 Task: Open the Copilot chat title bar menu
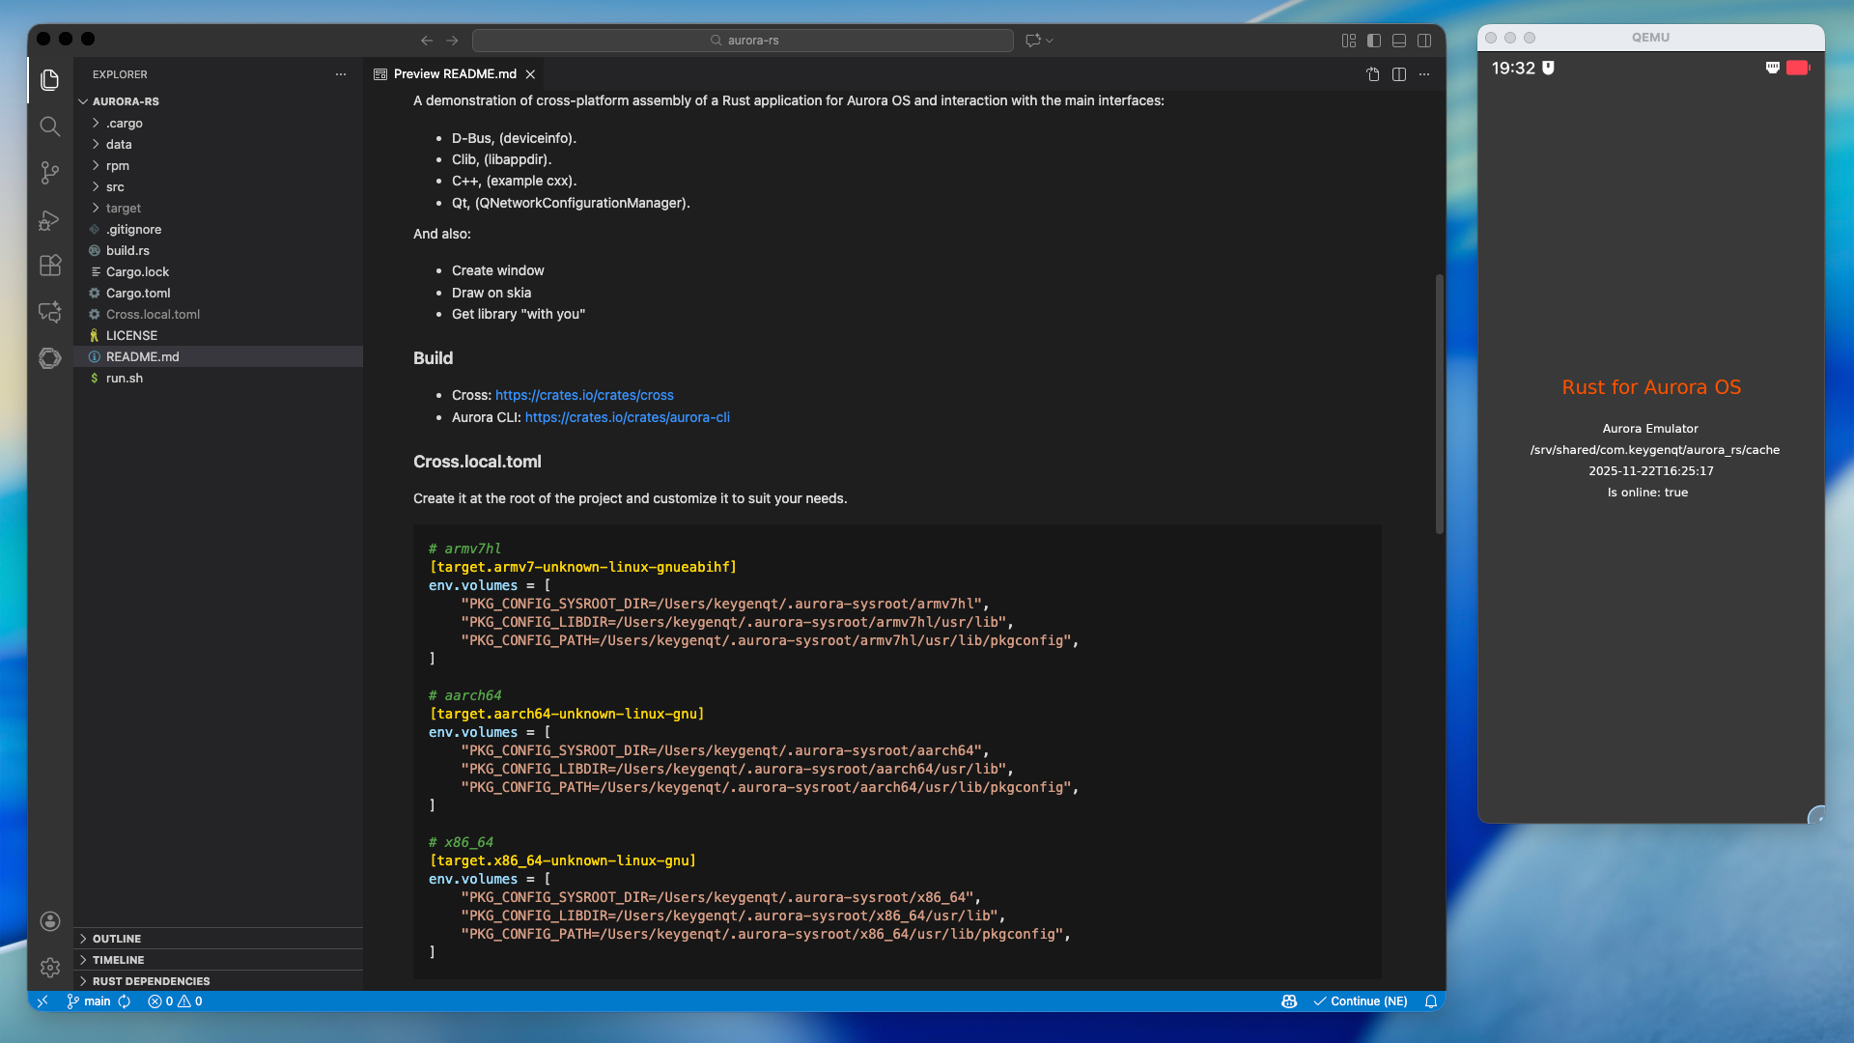(x=1039, y=41)
